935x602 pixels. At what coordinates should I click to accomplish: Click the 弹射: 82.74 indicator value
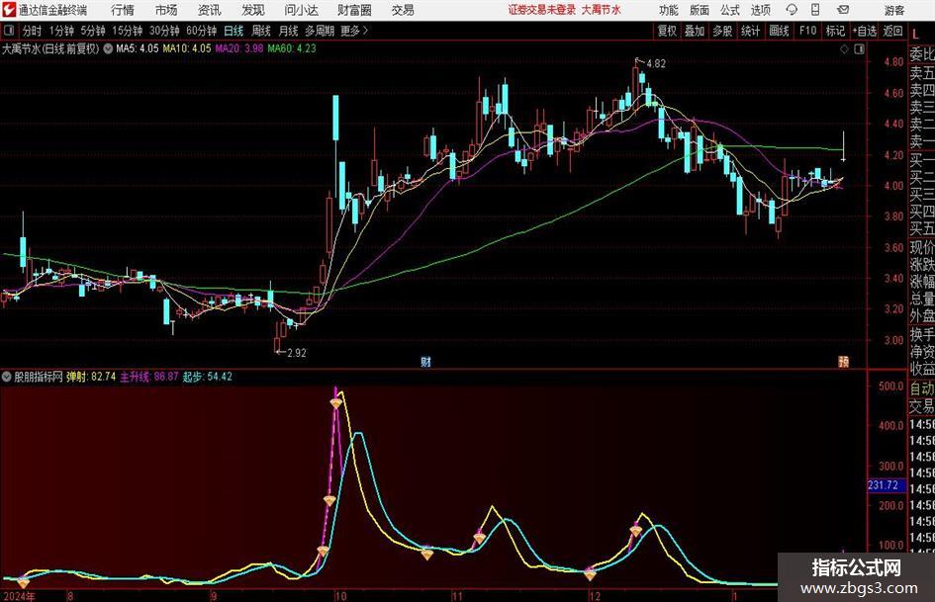click(91, 377)
